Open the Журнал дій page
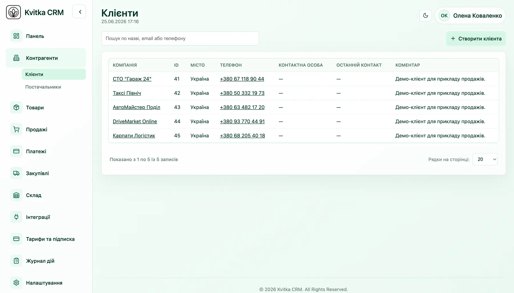This screenshot has height=293, width=514. click(x=46, y=261)
